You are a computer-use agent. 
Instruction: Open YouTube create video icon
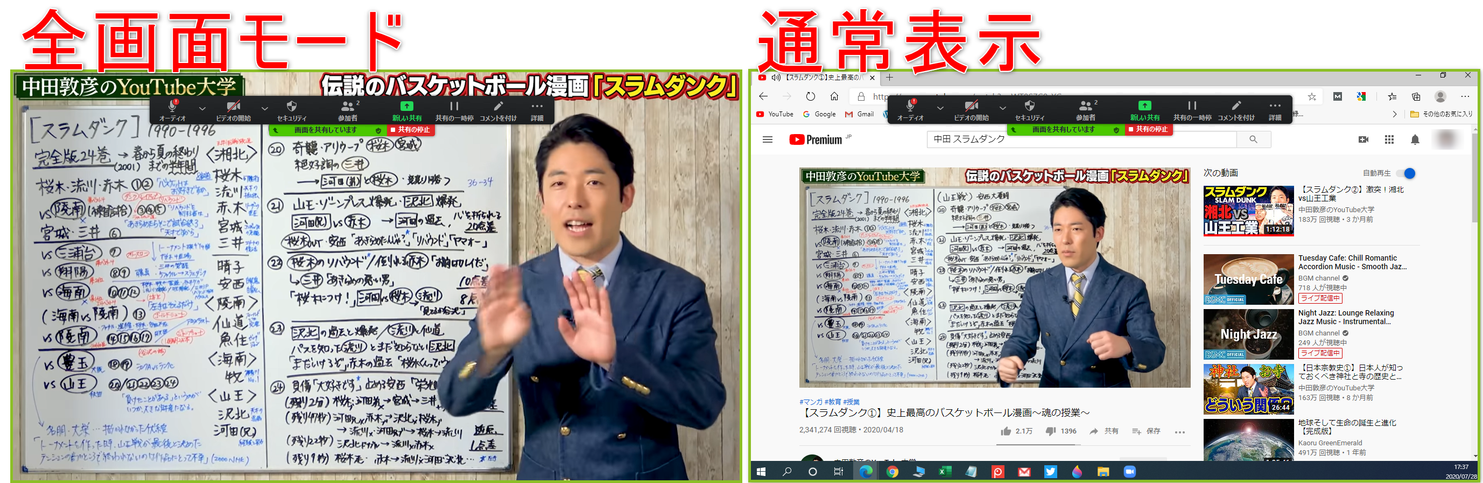tap(1363, 139)
